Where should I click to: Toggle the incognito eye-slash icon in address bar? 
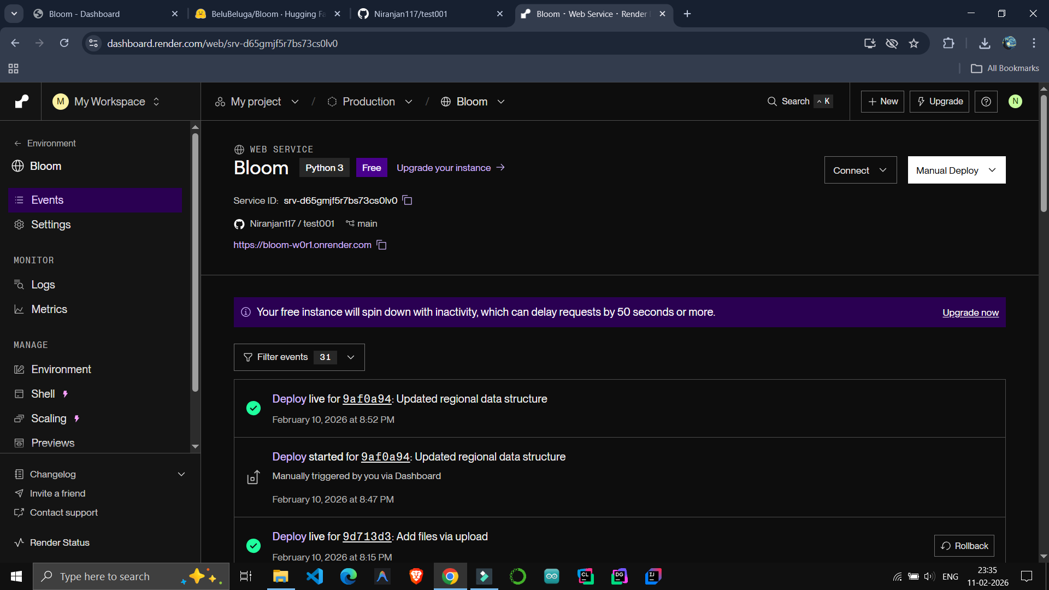[x=892, y=43]
